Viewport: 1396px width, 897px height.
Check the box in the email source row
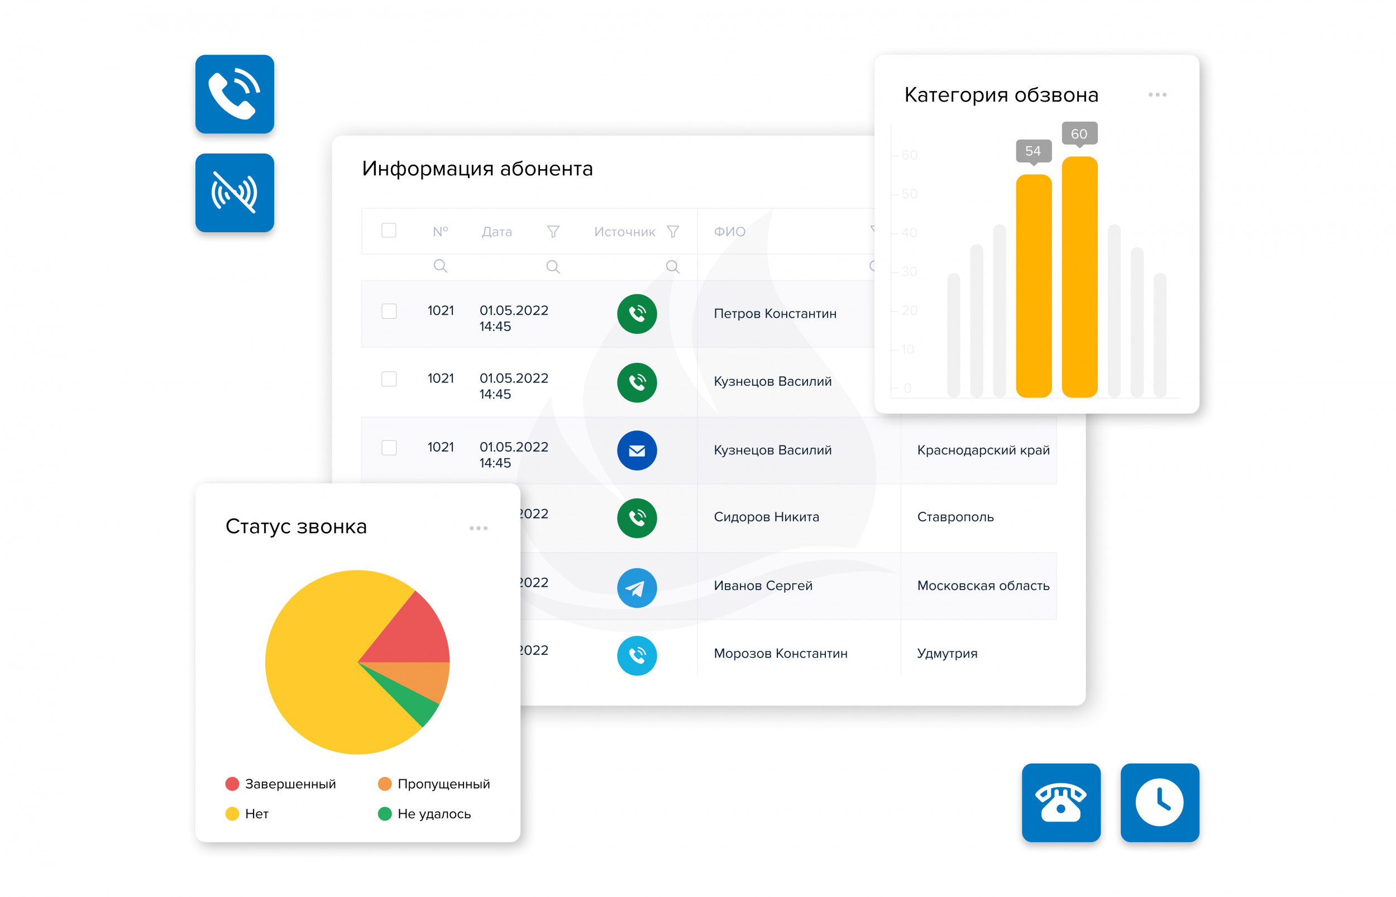point(389,447)
